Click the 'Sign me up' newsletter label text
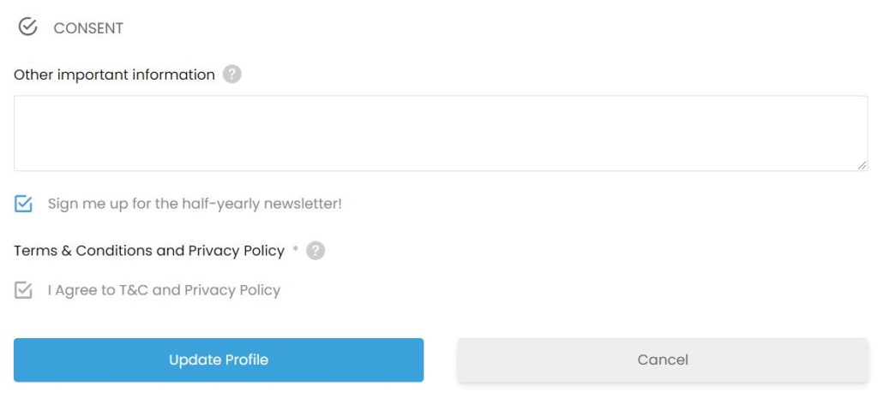 click(x=195, y=204)
